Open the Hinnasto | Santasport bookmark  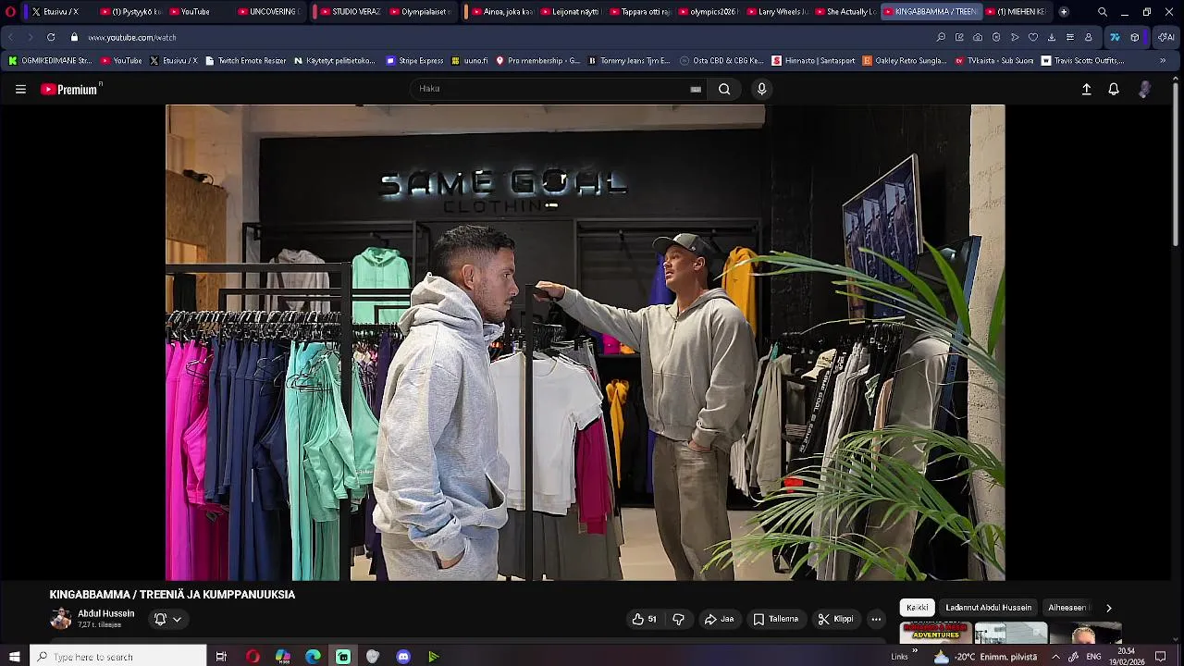pyautogui.click(x=814, y=61)
